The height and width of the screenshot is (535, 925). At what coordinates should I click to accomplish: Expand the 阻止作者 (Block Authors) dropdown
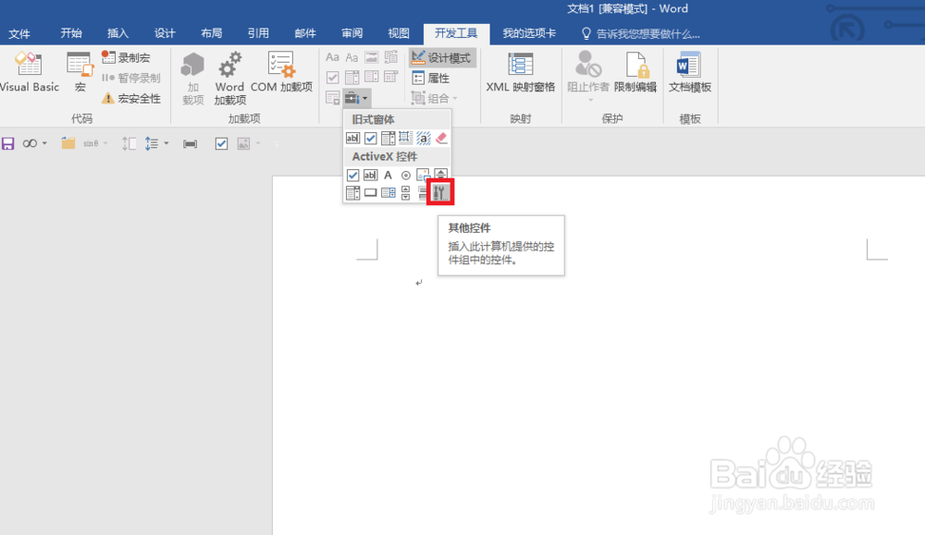pyautogui.click(x=590, y=100)
